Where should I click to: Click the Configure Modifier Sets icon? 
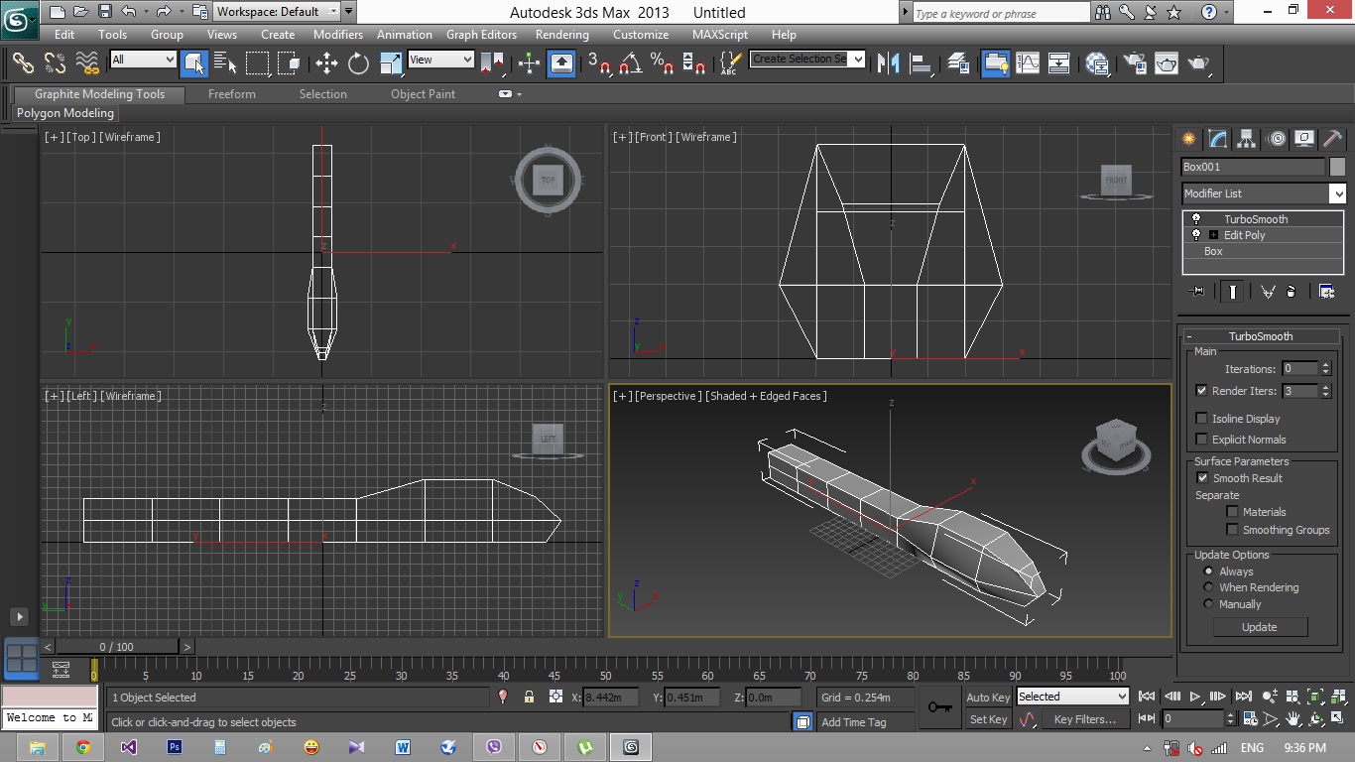tap(1326, 291)
